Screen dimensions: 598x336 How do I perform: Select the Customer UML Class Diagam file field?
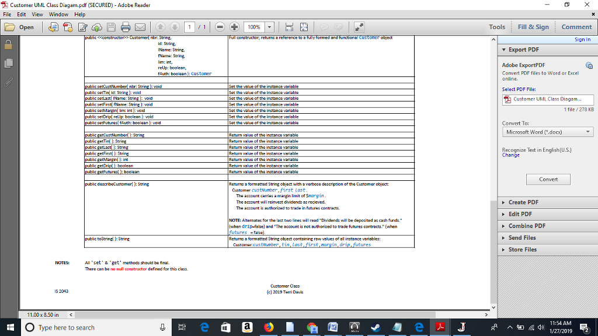pos(548,99)
